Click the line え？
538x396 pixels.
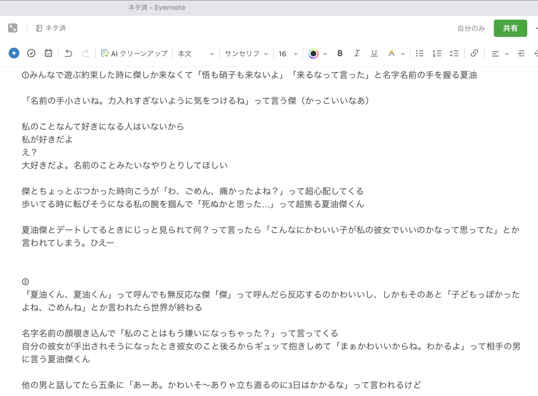coord(29,152)
